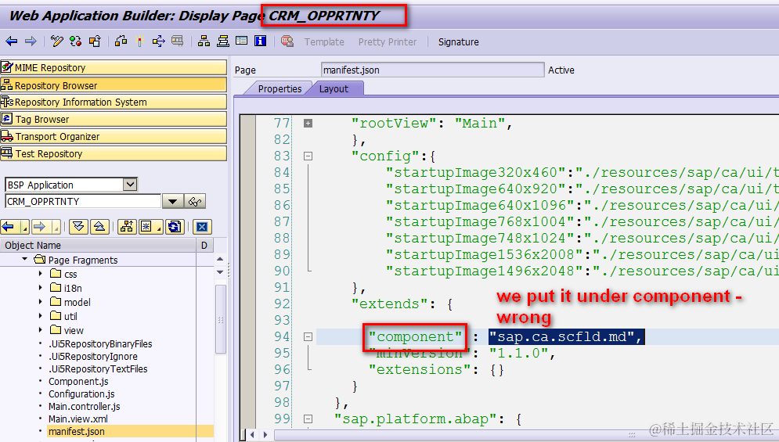Viewport: 779px width, 442px height.
Task: Close the object browser with X icon
Action: (x=202, y=227)
